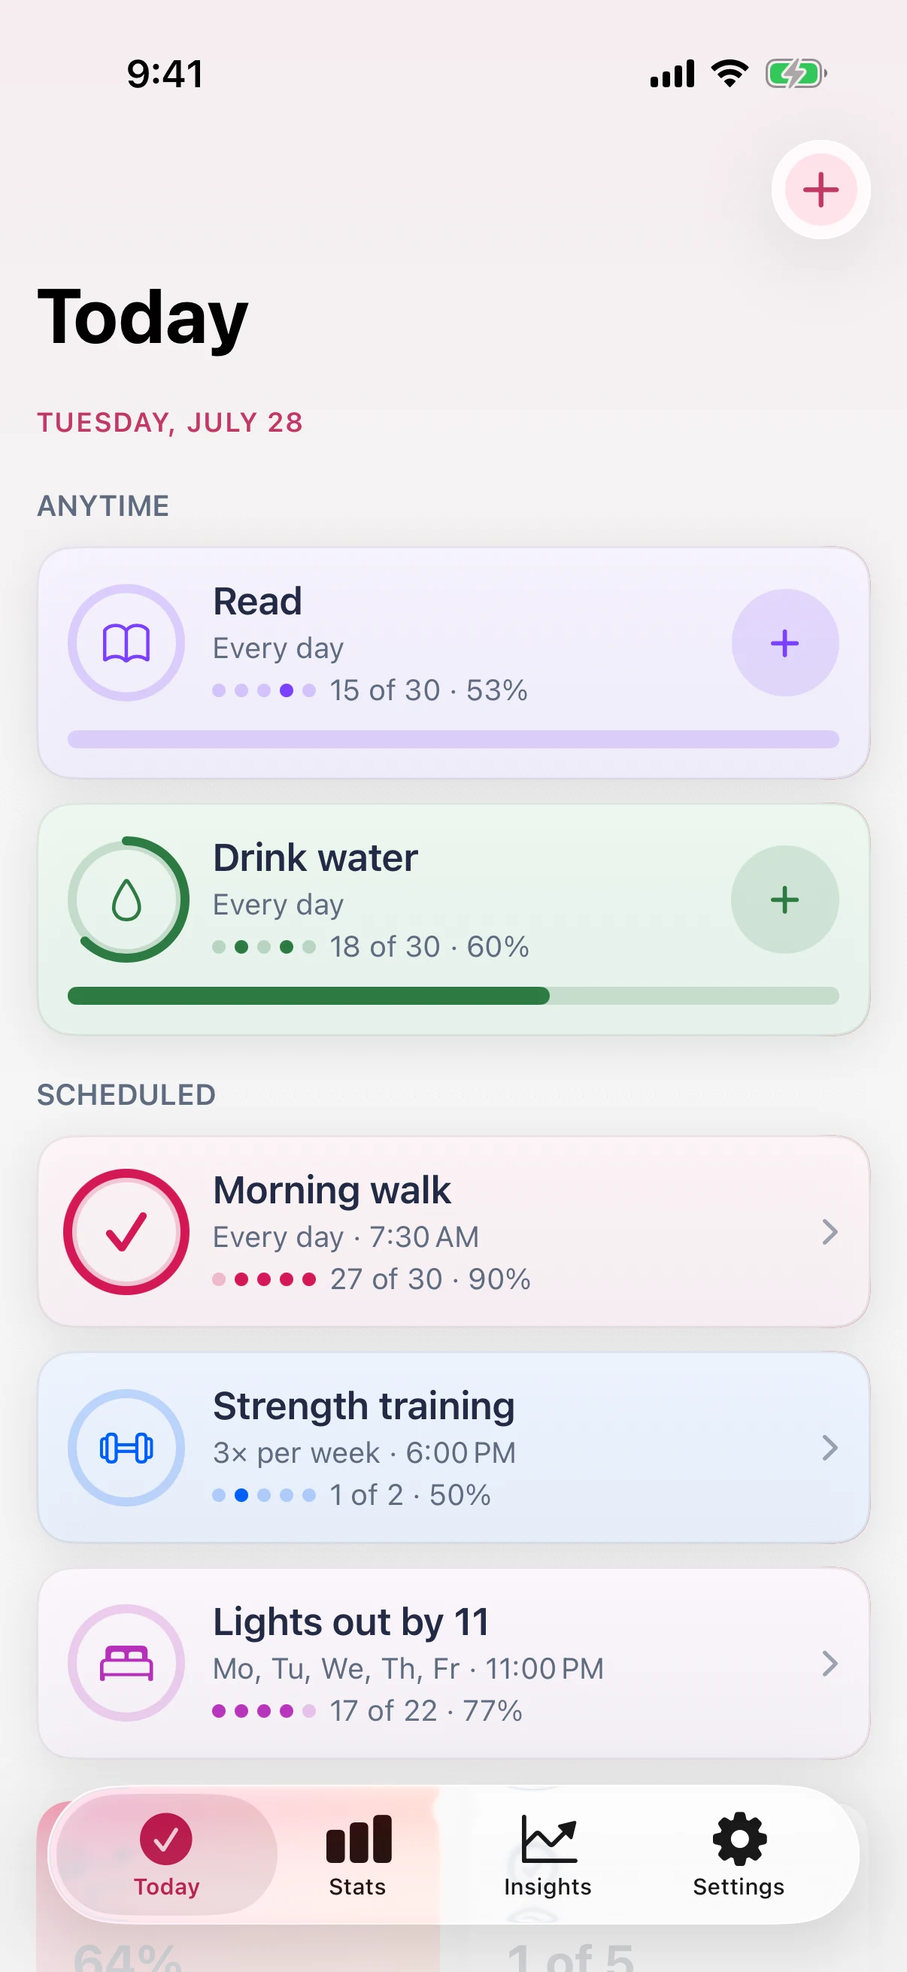Tap the Lights out bed icon

126,1663
